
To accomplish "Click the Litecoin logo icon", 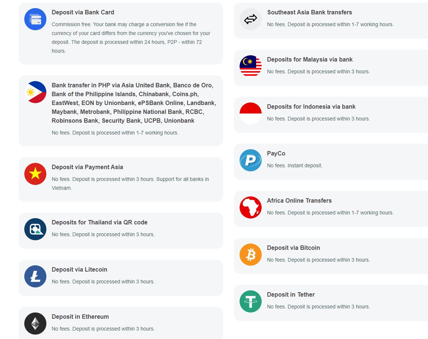I will tap(35, 276).
